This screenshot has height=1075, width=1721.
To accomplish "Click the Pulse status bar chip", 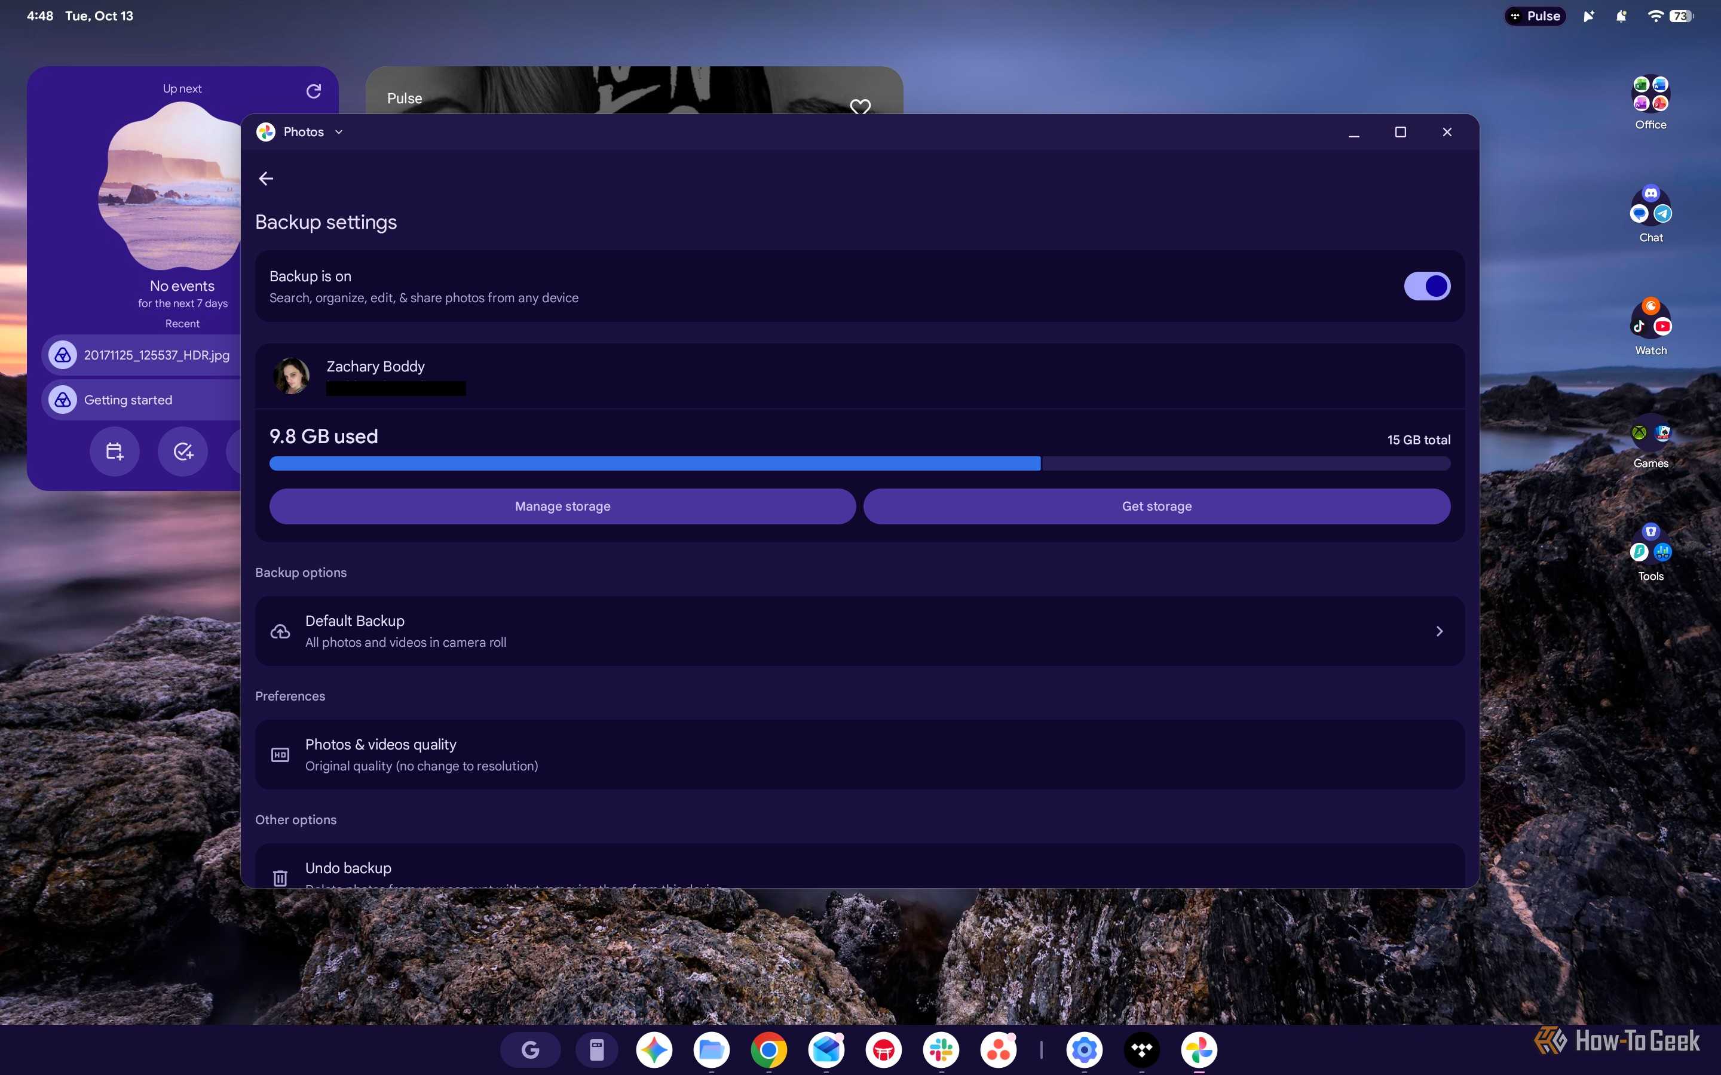I will point(1535,16).
